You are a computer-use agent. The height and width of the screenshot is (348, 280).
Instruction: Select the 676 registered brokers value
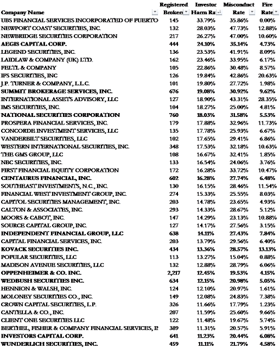click(x=174, y=91)
